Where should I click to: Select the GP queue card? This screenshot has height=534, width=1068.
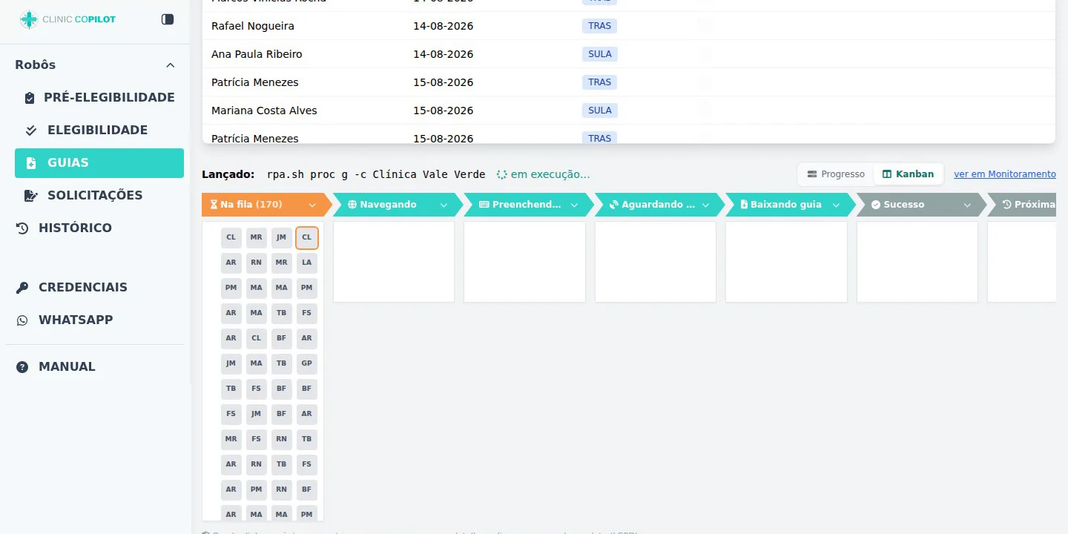(307, 364)
